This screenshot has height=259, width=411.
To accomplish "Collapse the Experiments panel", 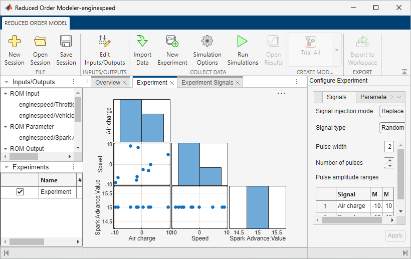I will coord(7,167).
